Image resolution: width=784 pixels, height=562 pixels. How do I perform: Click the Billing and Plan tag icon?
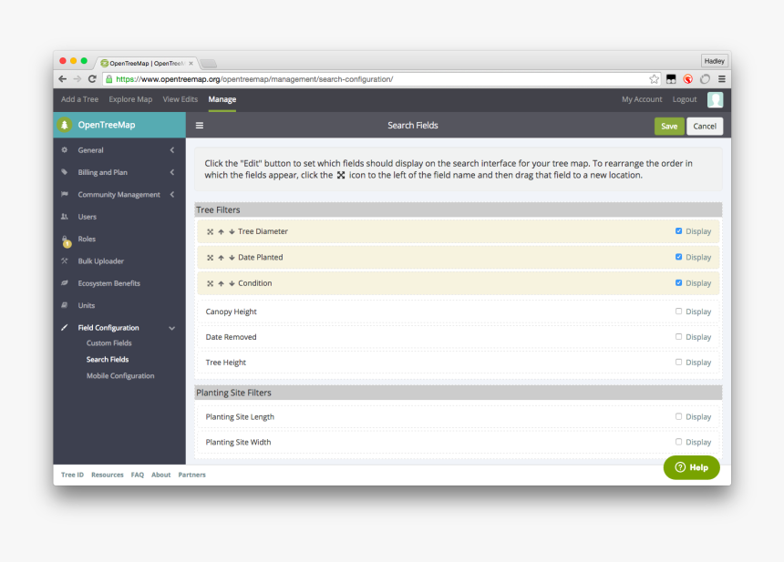[65, 172]
